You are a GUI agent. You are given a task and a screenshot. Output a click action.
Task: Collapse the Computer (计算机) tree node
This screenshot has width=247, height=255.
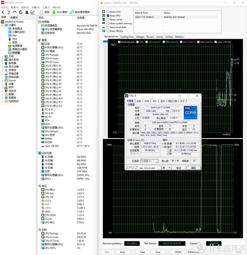2,25
